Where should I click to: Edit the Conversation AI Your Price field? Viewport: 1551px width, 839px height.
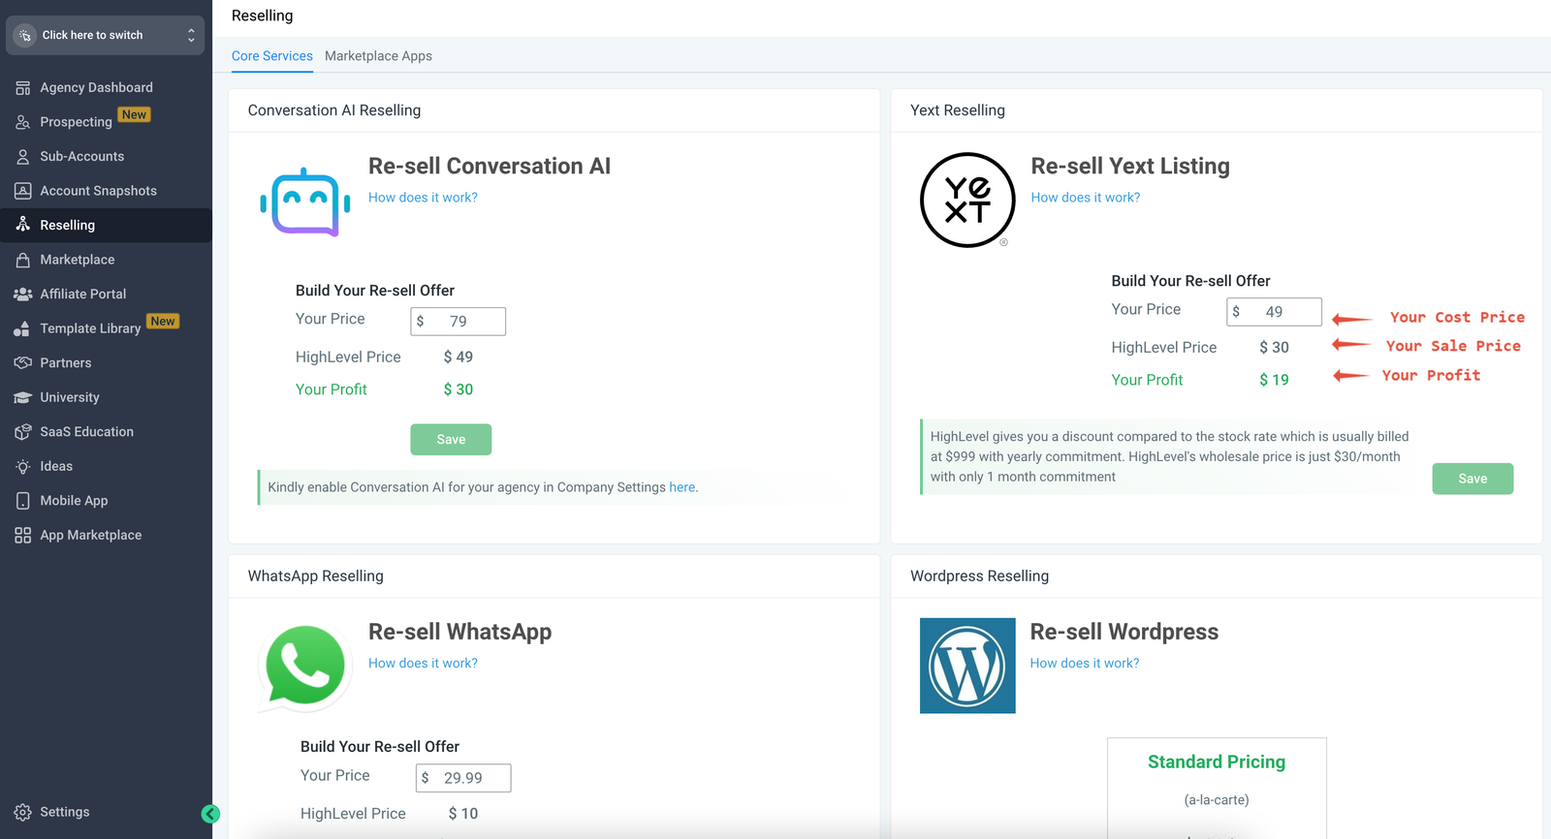tap(459, 322)
